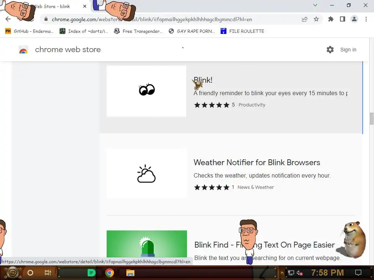Open the chrome web store title link
This screenshot has height=280, width=374.
click(68, 50)
